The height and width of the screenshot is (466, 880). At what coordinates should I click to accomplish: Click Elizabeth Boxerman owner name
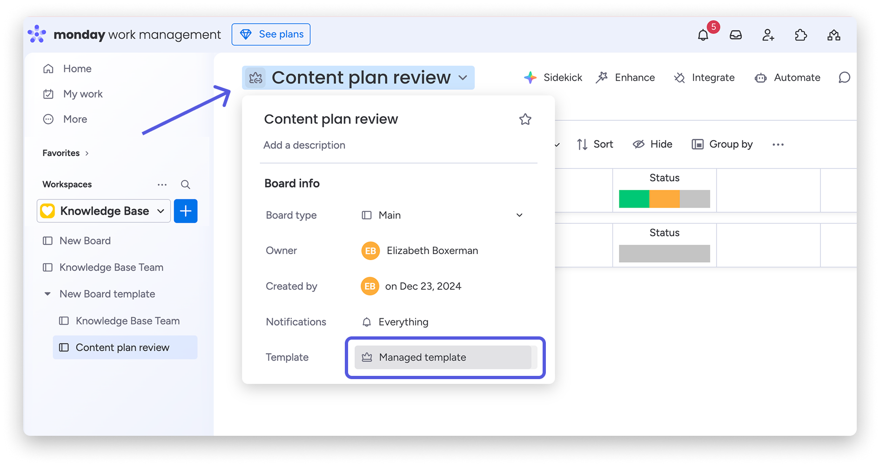[x=432, y=251]
